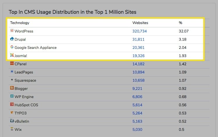Click the 2.04 percentage value

183,48
